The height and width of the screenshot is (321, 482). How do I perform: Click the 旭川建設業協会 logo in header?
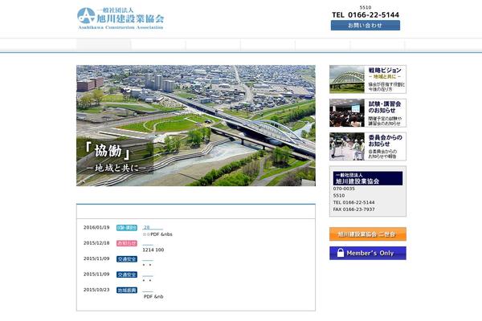pos(120,18)
